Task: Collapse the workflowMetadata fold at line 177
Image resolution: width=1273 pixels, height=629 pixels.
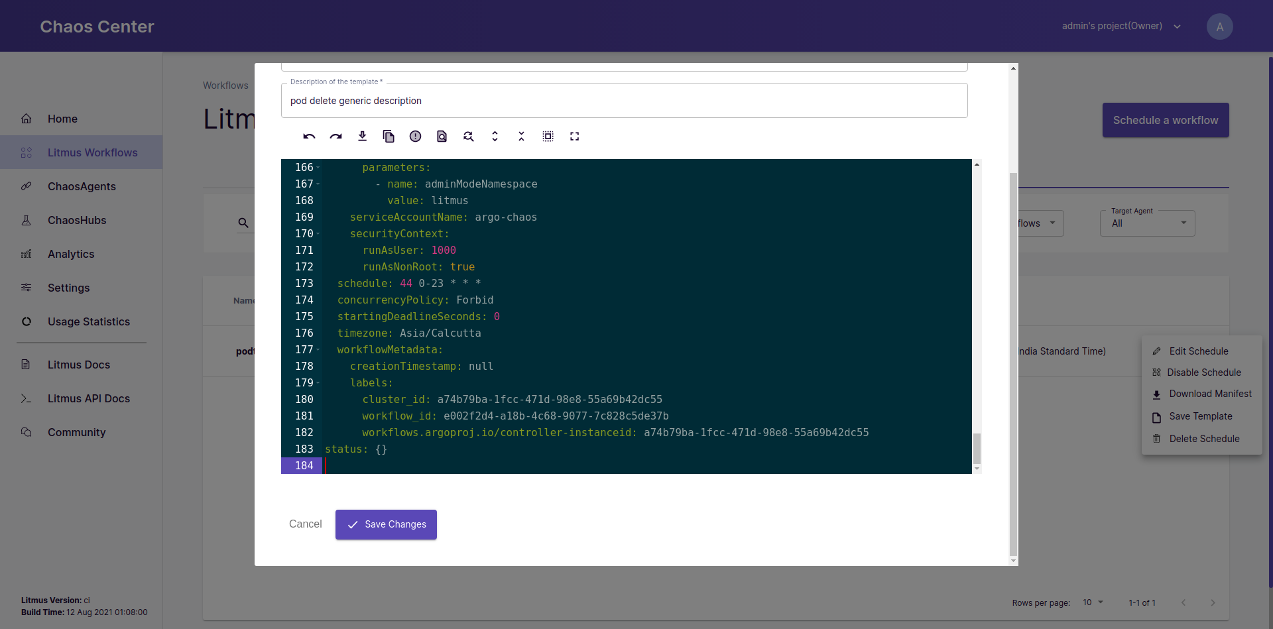Action: click(x=318, y=350)
